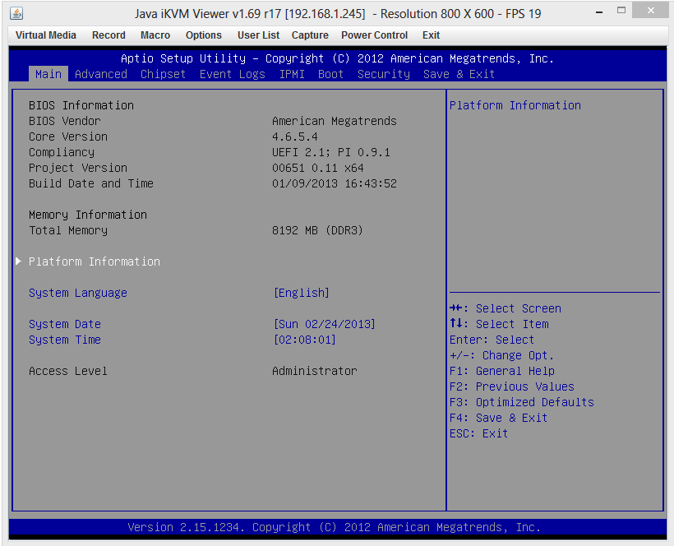Open the Virtual Media menu
674x546 pixels.
pos(46,35)
